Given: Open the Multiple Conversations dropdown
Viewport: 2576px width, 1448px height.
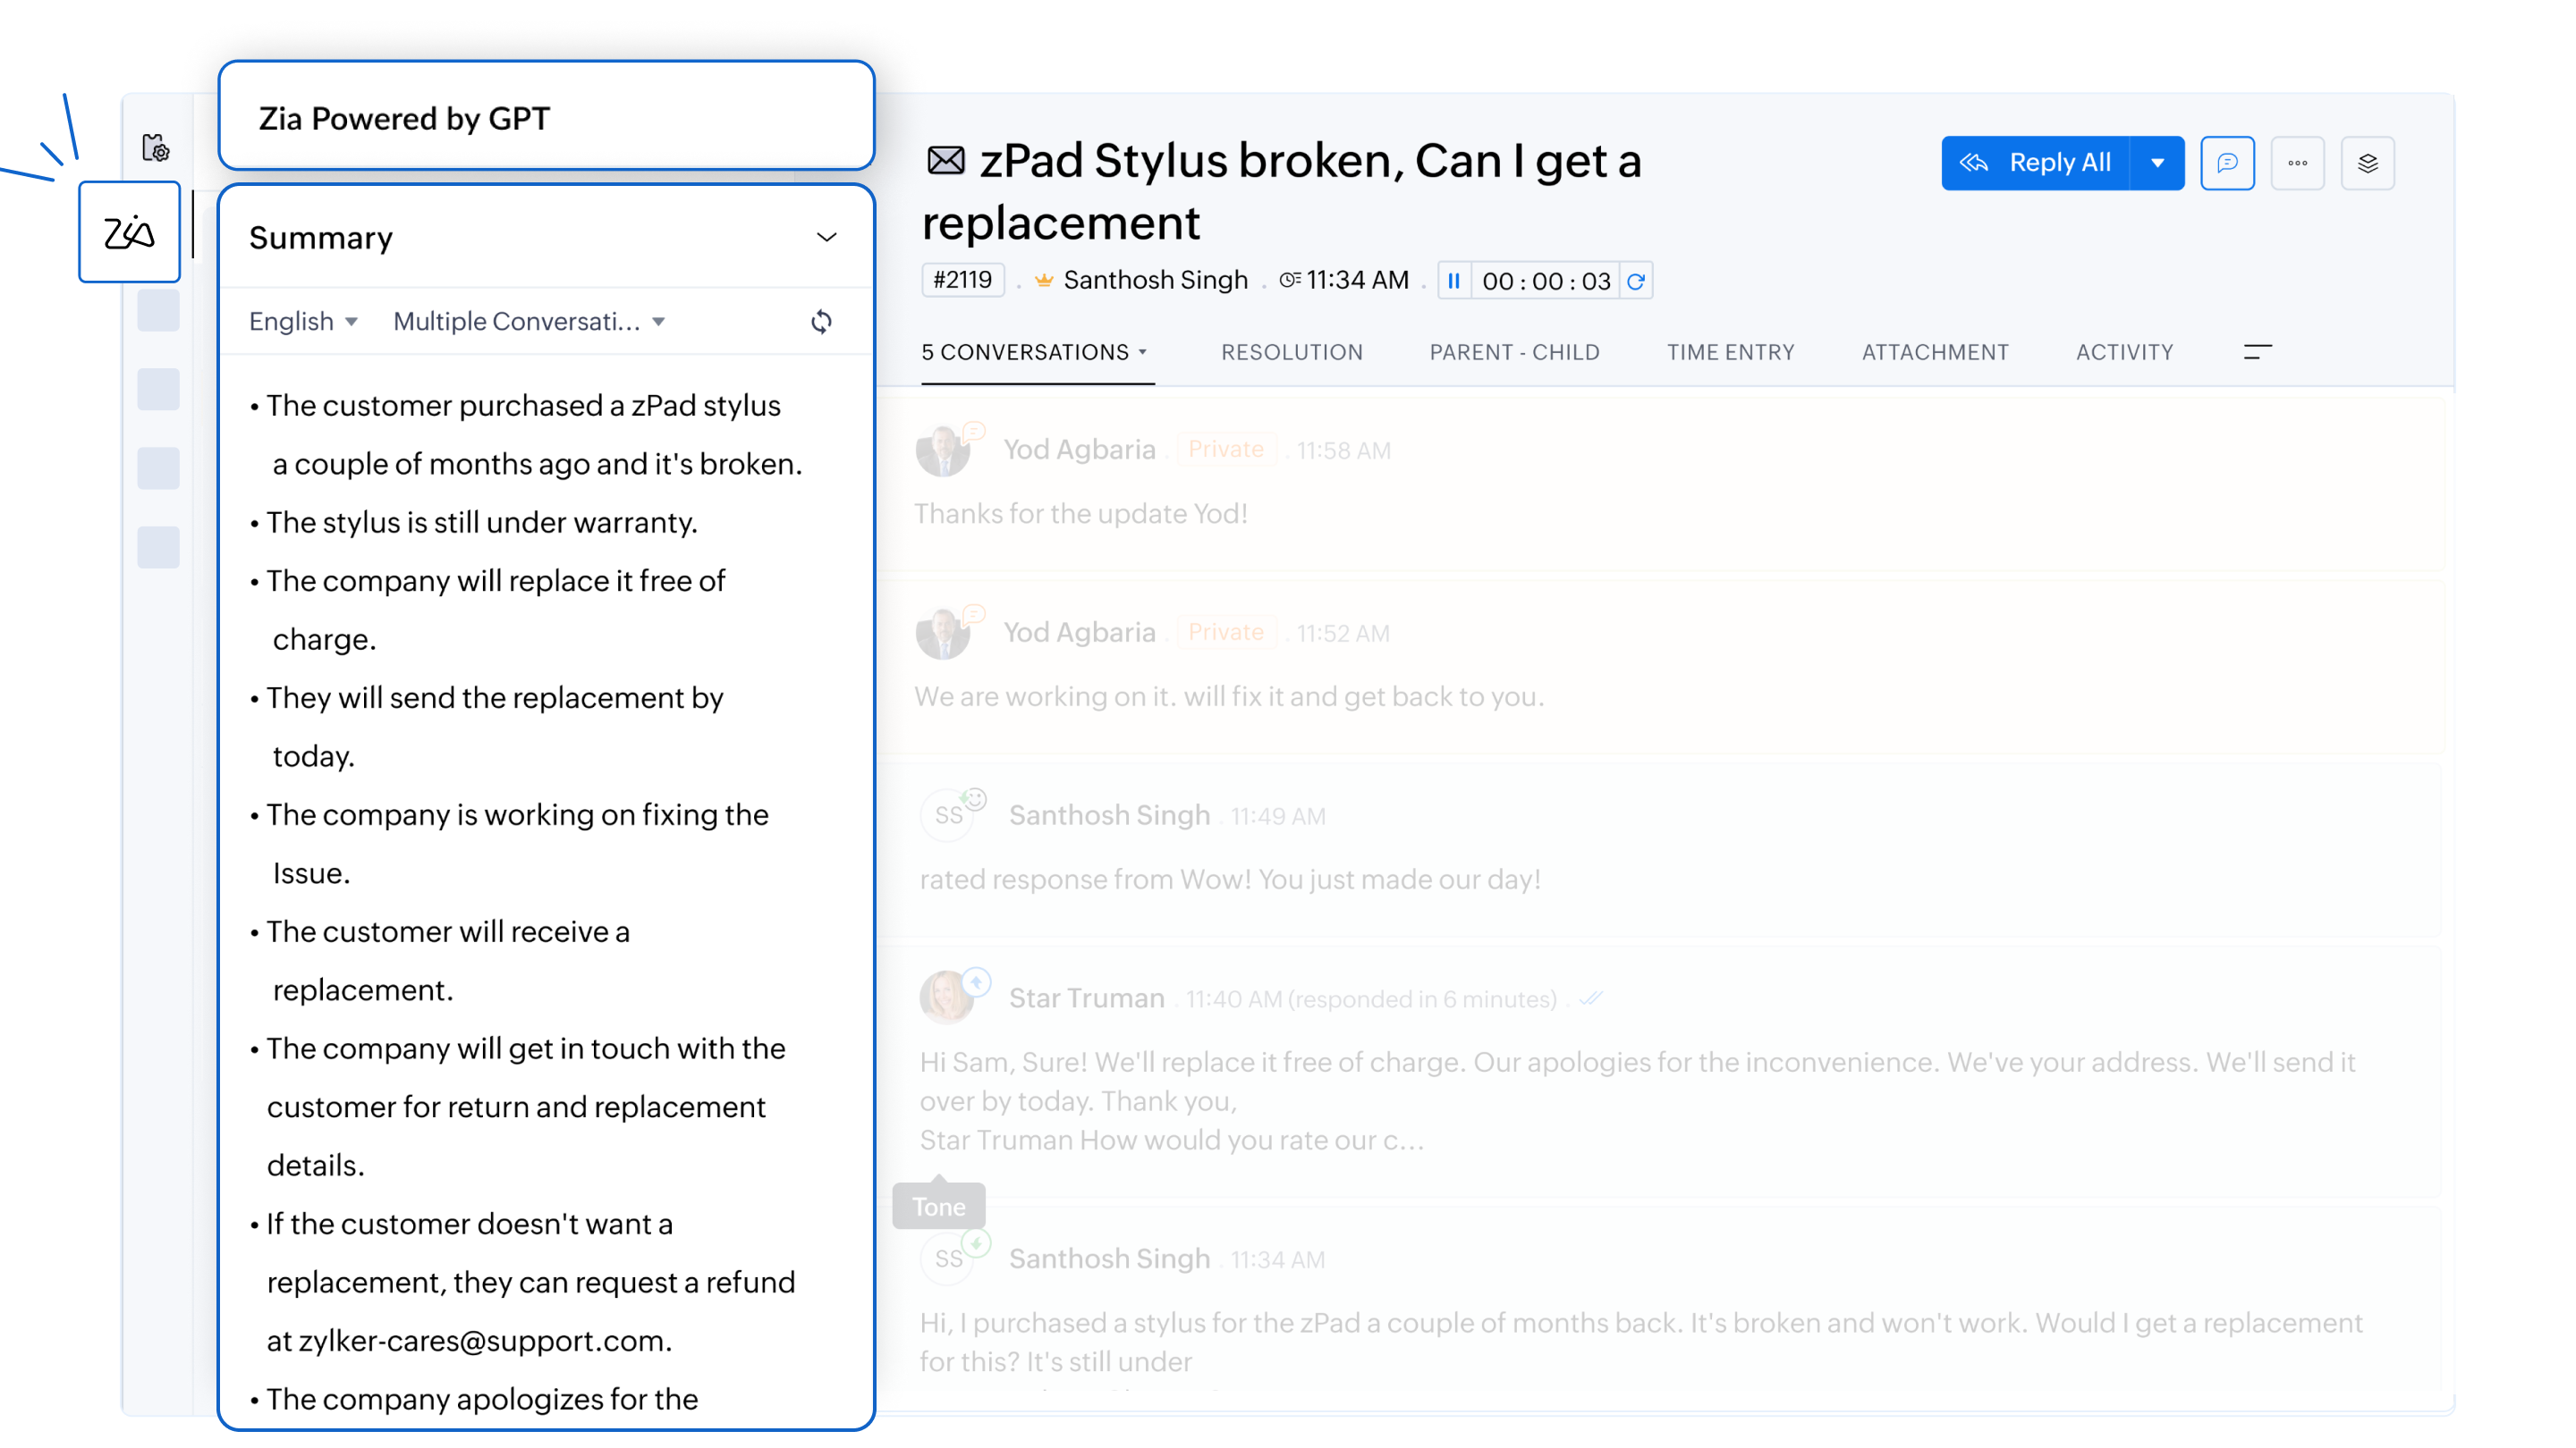Looking at the screenshot, I should 529,322.
